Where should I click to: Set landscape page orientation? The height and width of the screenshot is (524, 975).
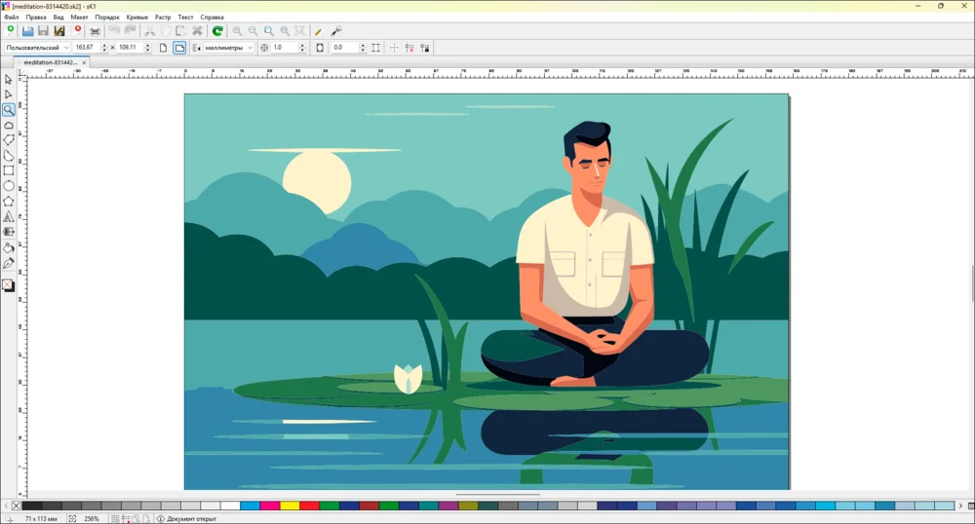[179, 48]
